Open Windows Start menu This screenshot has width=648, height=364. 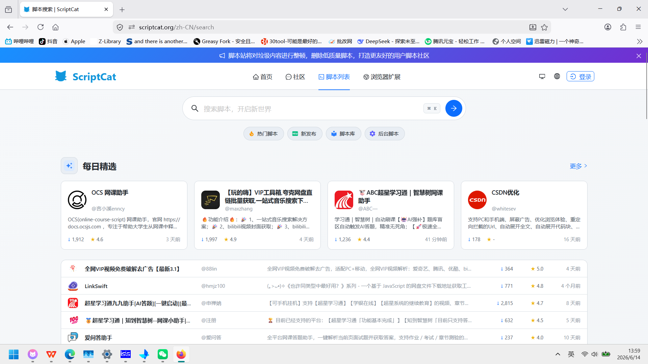coord(14,354)
